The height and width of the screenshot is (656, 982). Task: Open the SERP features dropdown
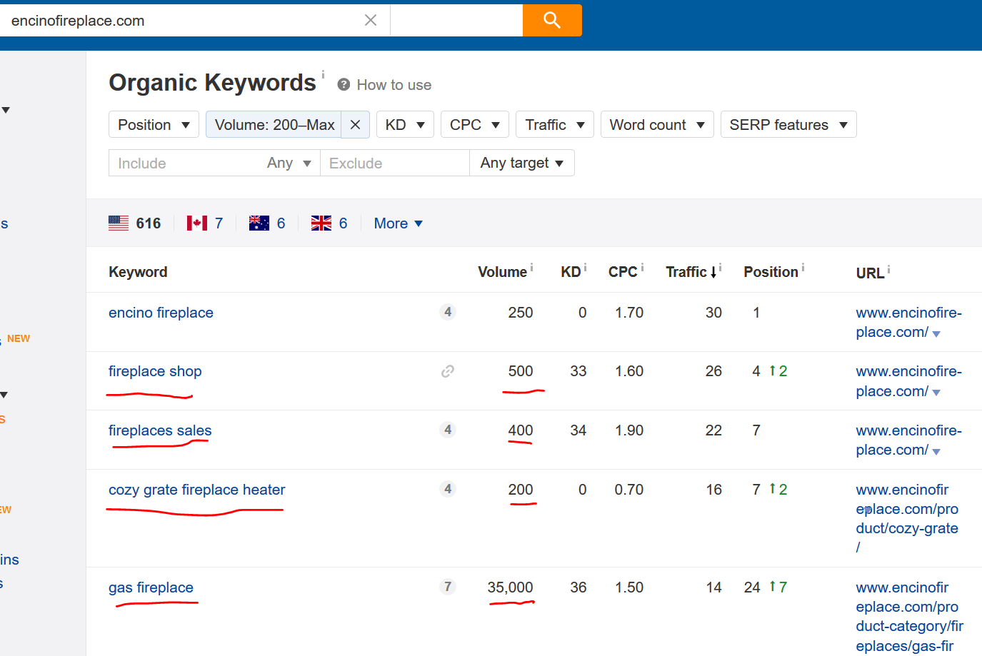coord(788,124)
